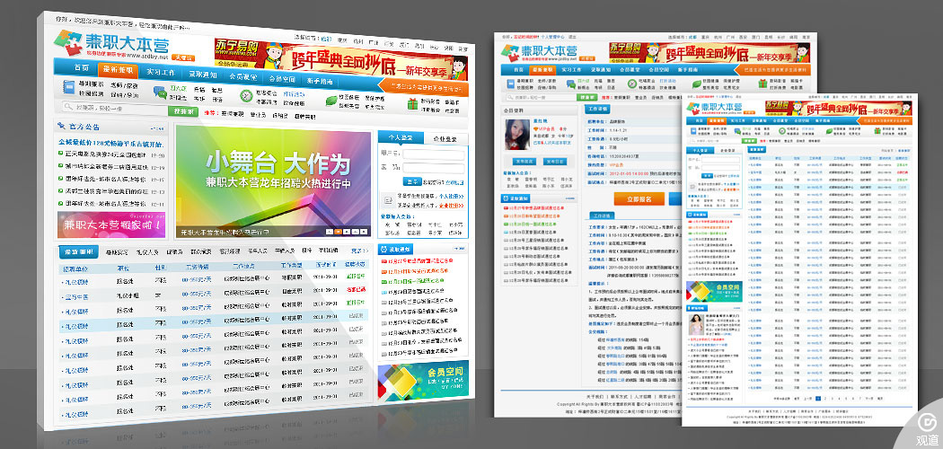Open 会员课堂 in the left homepage nav bar
This screenshot has width=943, height=449.
click(242, 76)
